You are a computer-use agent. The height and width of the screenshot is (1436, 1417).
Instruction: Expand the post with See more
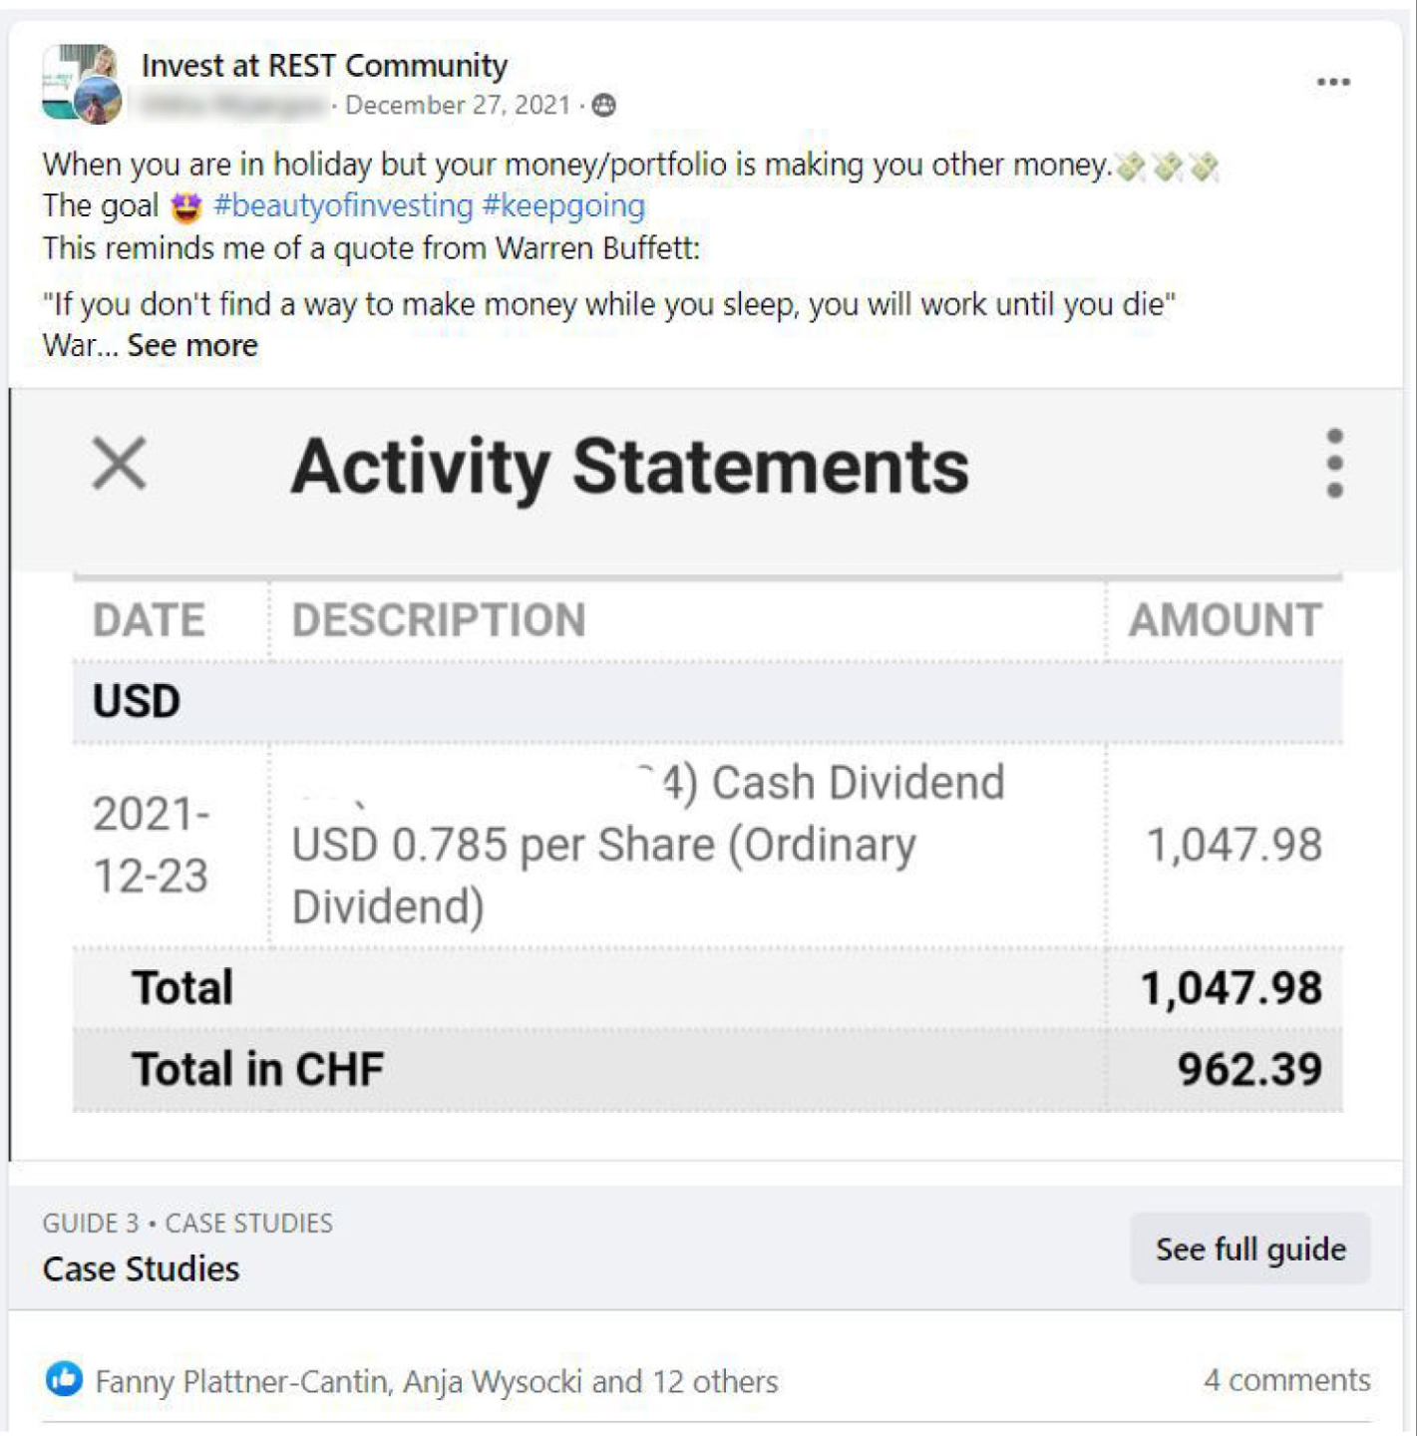coord(192,345)
